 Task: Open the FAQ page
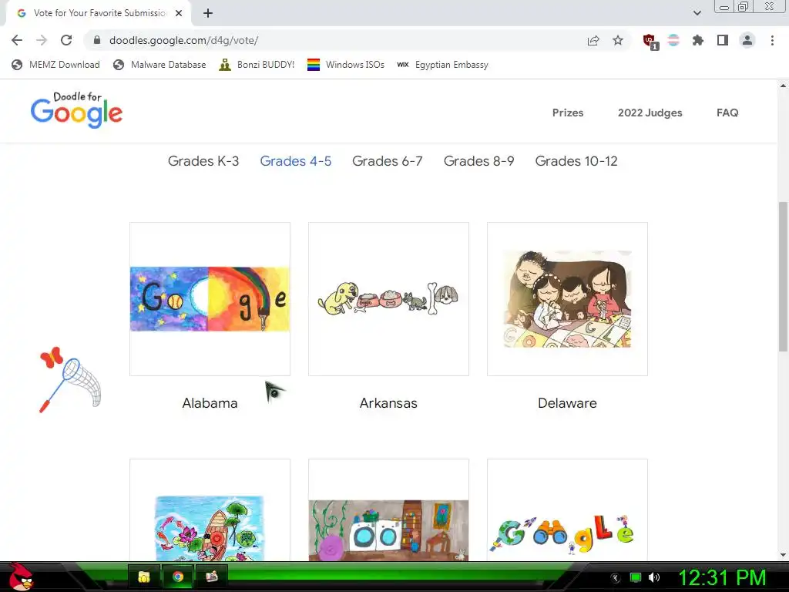point(727,113)
